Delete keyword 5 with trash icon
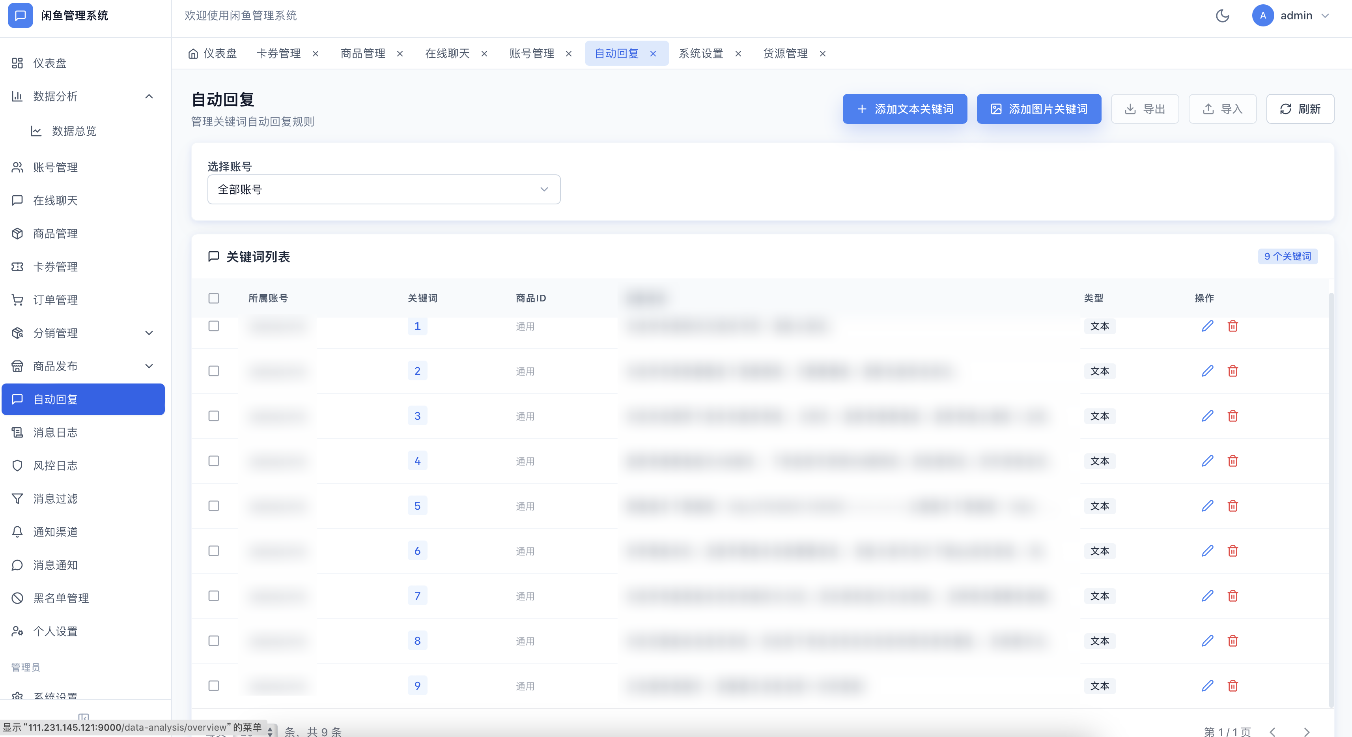This screenshot has width=1352, height=737. (x=1232, y=506)
